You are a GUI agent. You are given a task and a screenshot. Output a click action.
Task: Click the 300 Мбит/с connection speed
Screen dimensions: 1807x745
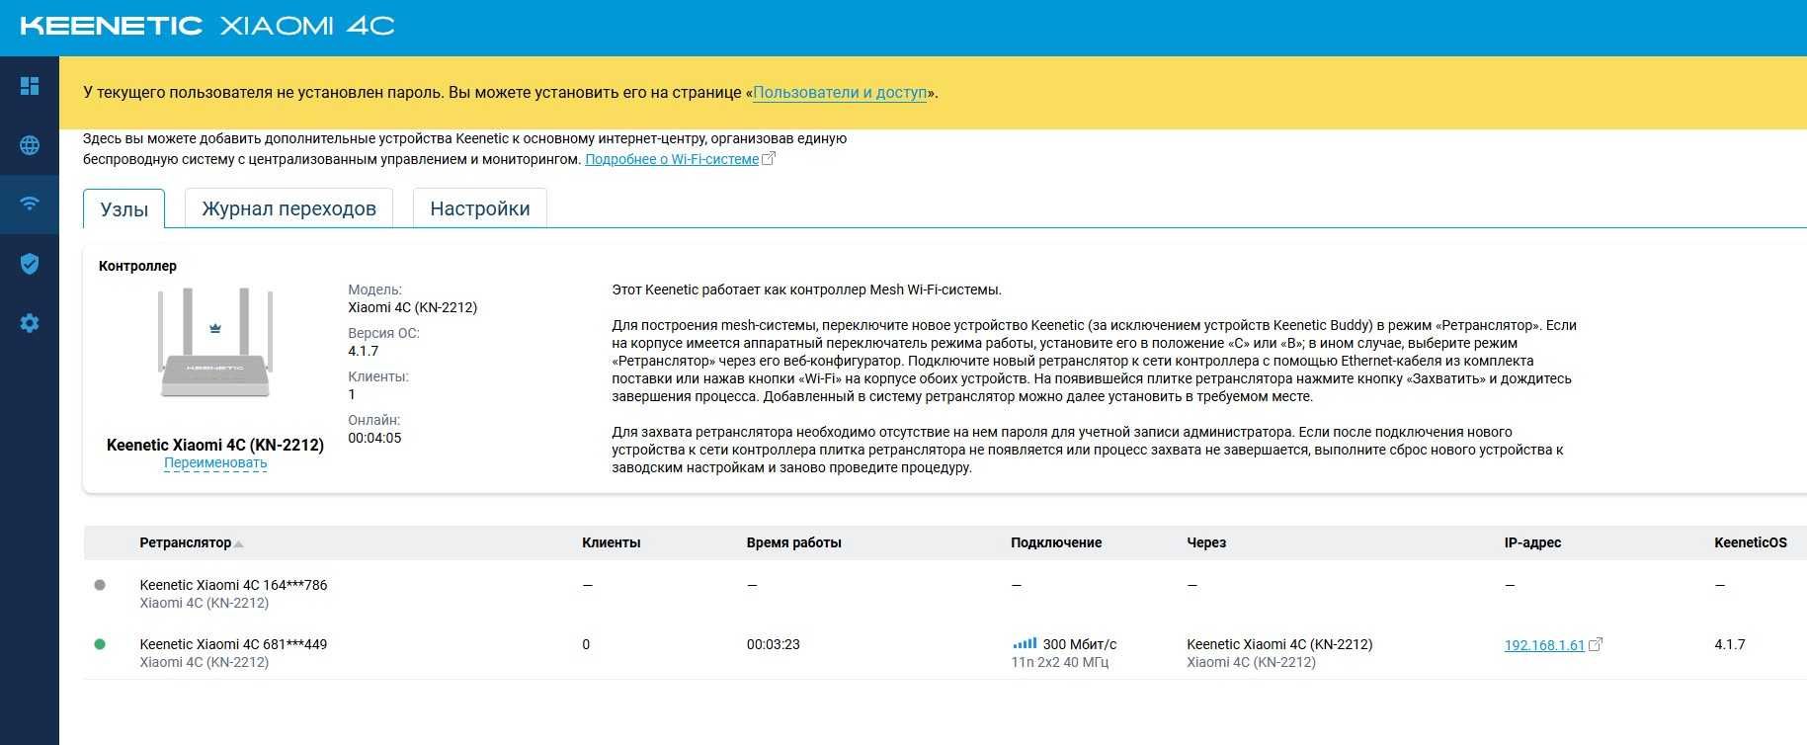click(1080, 644)
